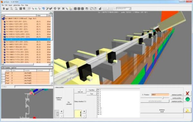This screenshot has width=193, height=122.
Task: Click the orange X Position value field
Action: [x=160, y=95]
